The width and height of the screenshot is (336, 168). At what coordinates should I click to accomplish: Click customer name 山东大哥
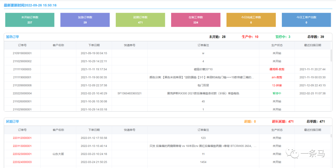[x=58, y=154]
